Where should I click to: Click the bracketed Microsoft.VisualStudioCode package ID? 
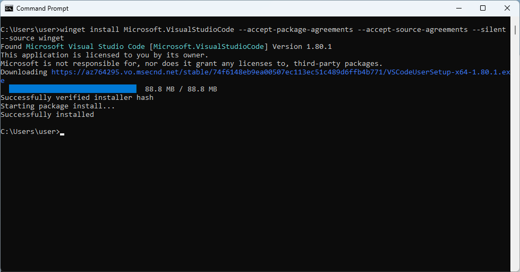(209, 47)
